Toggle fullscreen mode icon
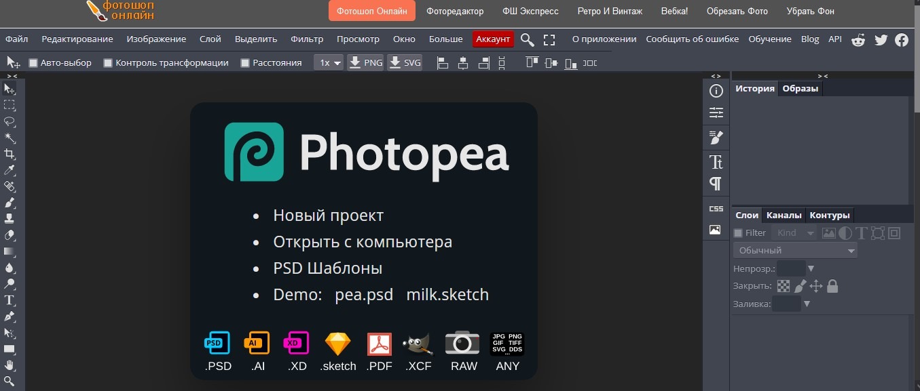Image resolution: width=920 pixels, height=391 pixels. pyautogui.click(x=549, y=40)
